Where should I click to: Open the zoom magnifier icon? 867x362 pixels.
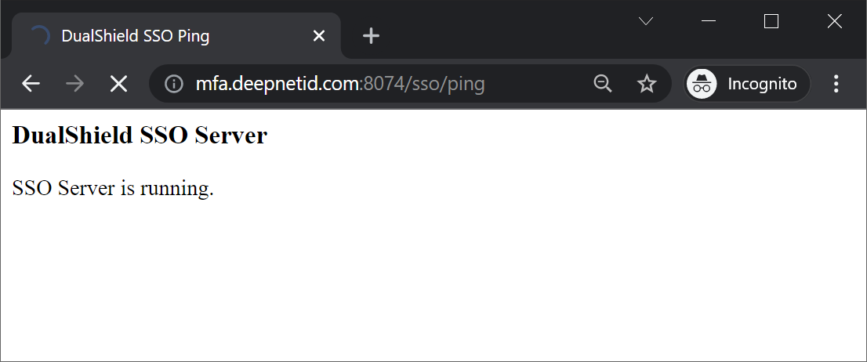click(x=602, y=84)
